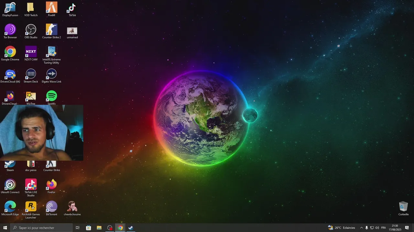Launch Counter-Strike 2
The image size is (414, 232).
tap(51, 32)
